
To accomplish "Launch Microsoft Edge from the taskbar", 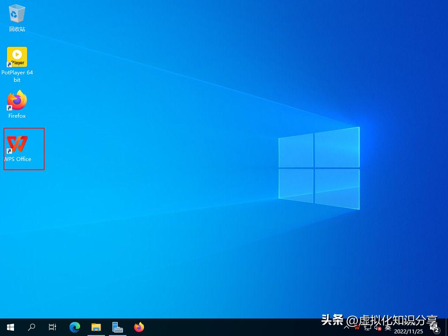I will [x=74, y=327].
